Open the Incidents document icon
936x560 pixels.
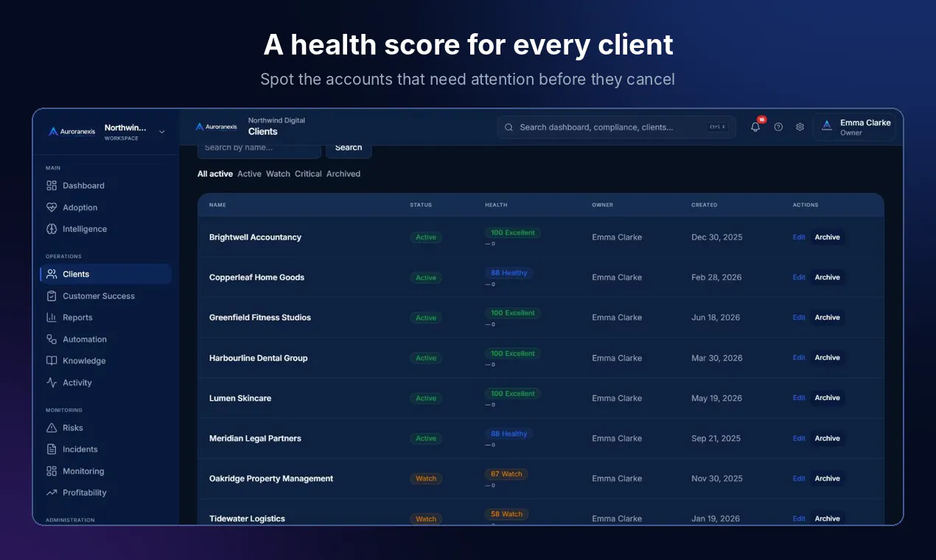(52, 449)
